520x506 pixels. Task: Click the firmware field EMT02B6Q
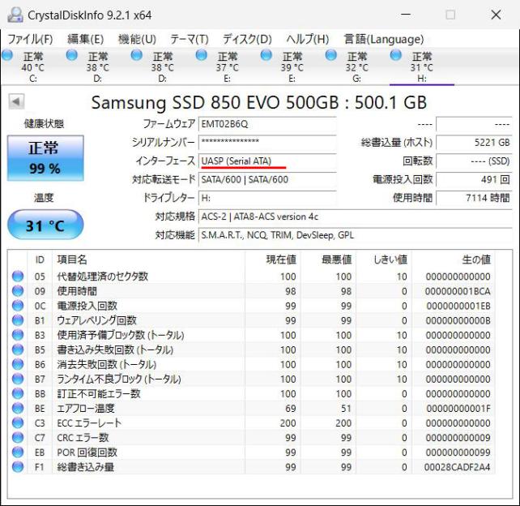(267, 124)
